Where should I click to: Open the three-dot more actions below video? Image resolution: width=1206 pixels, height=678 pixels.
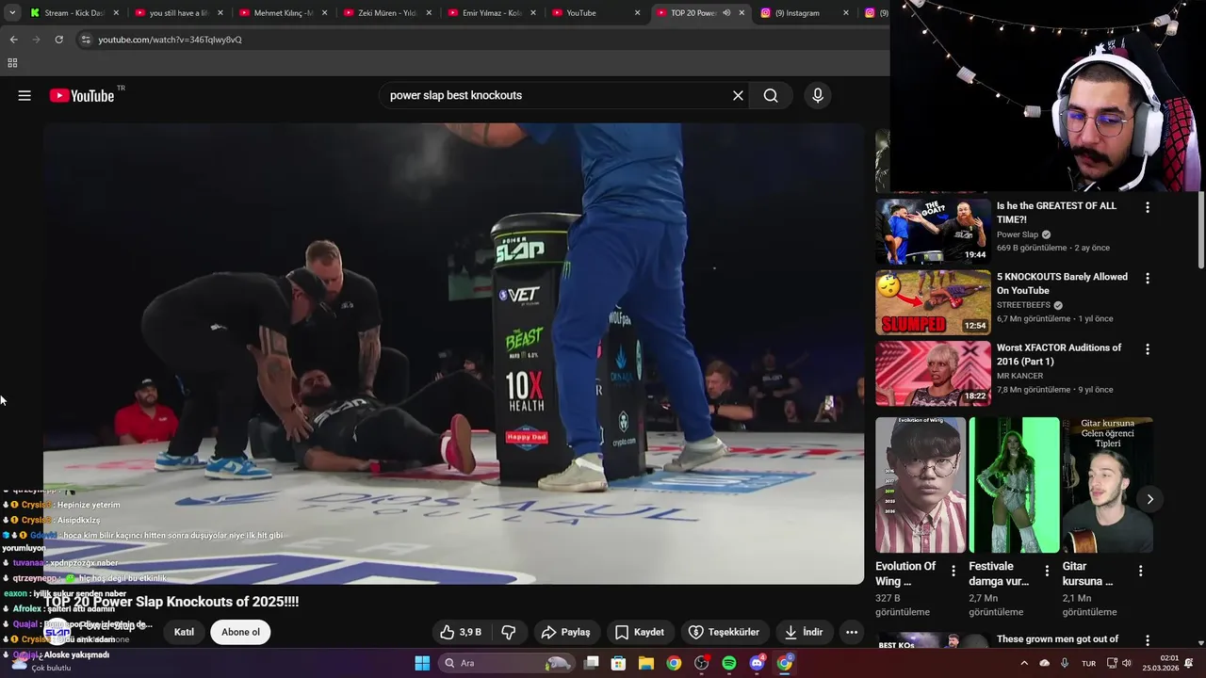coord(852,632)
